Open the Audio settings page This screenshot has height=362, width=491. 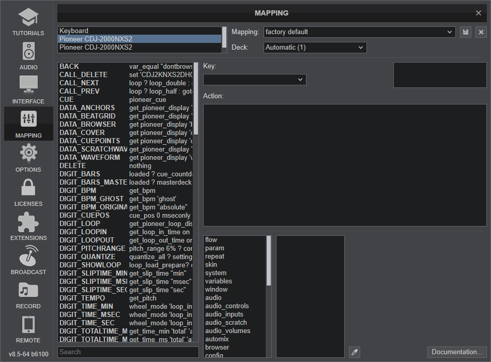coord(28,56)
